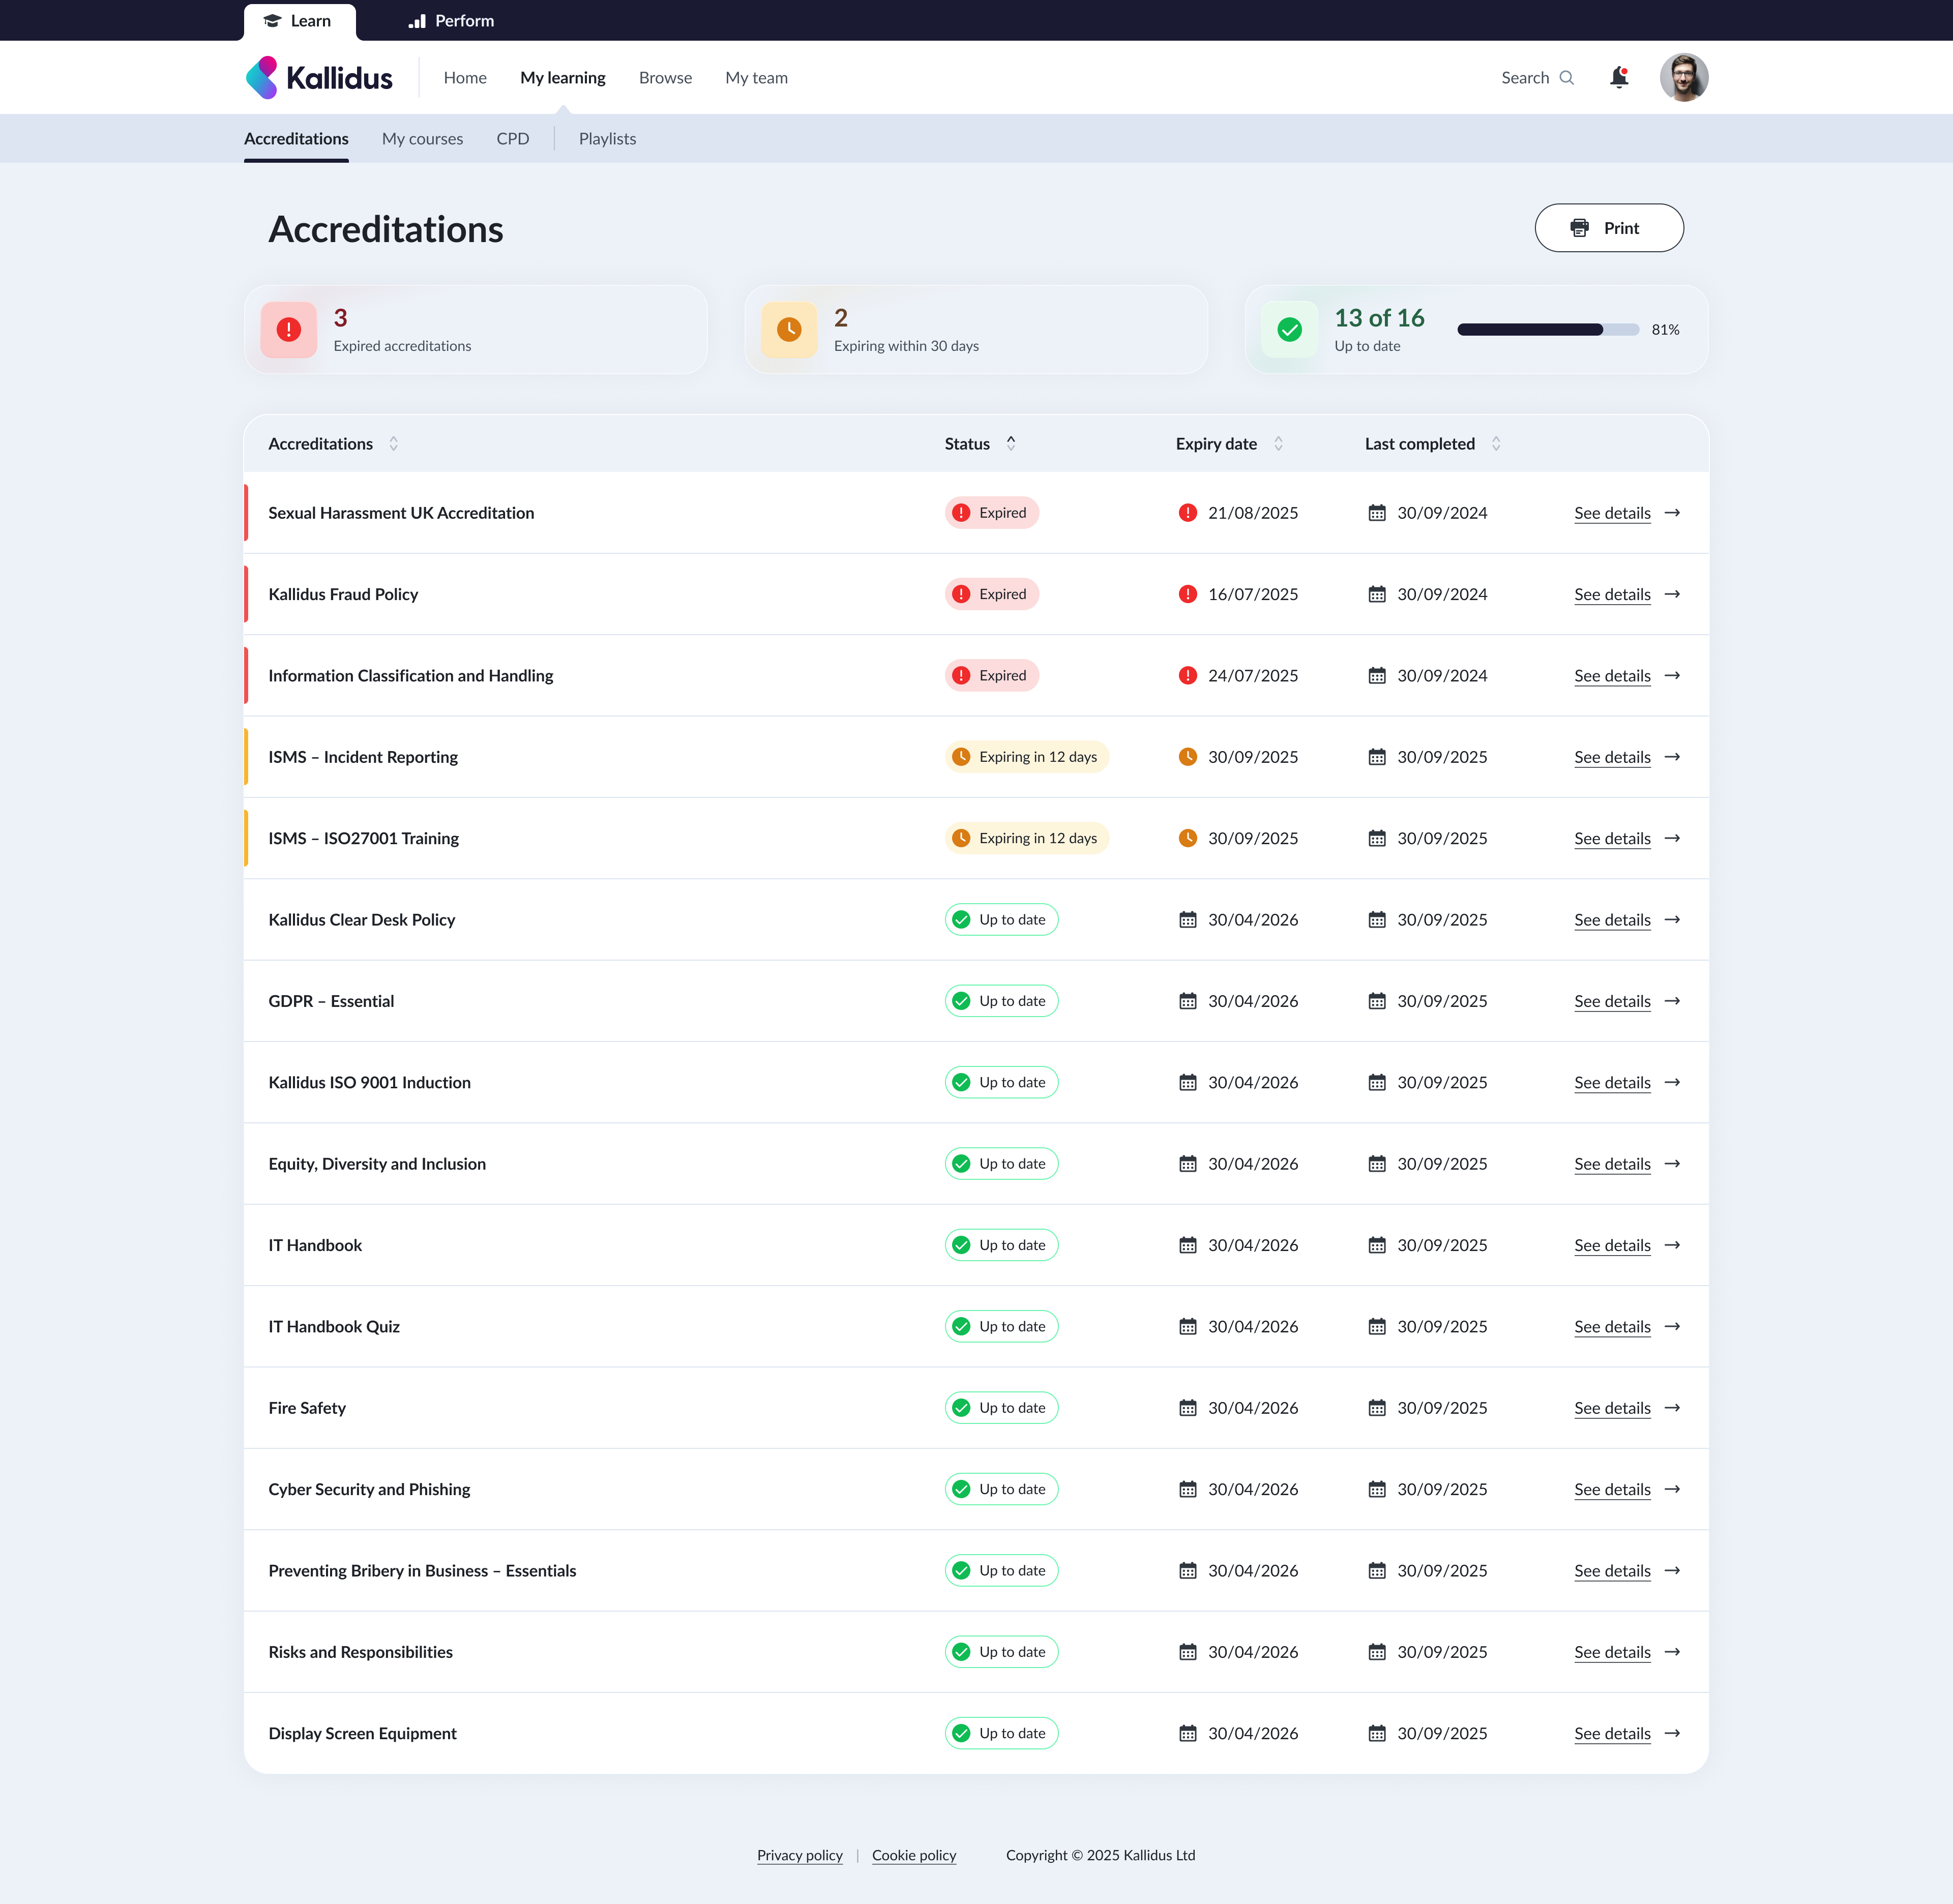Click the search magnifier icon
This screenshot has width=1953, height=1904.
click(1566, 78)
